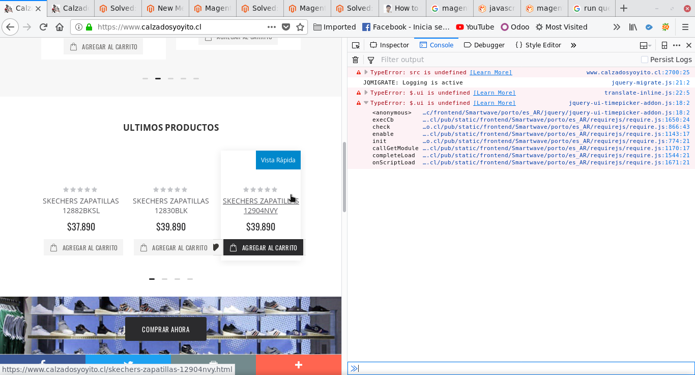Image resolution: width=695 pixels, height=375 pixels.
Task: Click the COMPRAR AHORA button
Action: 165,329
